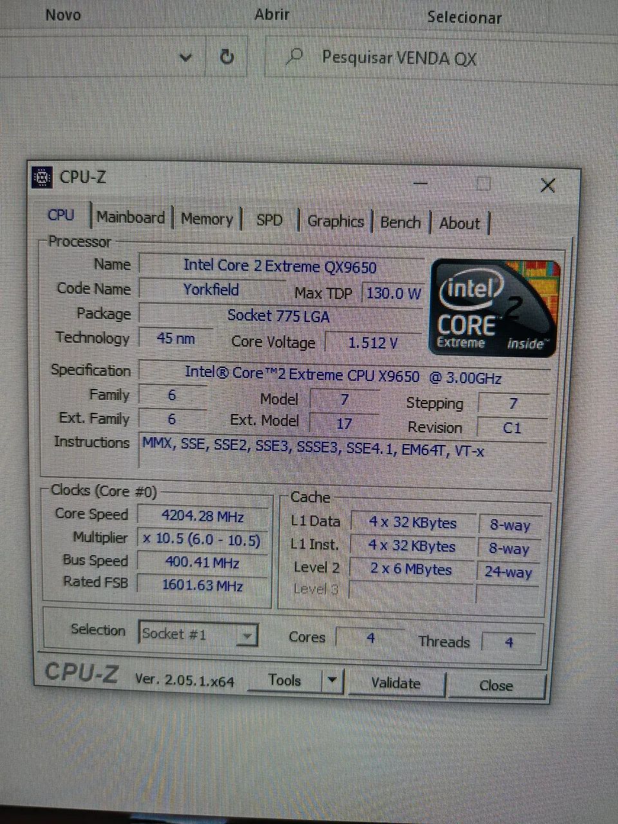Viewport: 618px width, 824px height.
Task: Click the Intel Core 2 Extreme logo
Action: pos(494,306)
